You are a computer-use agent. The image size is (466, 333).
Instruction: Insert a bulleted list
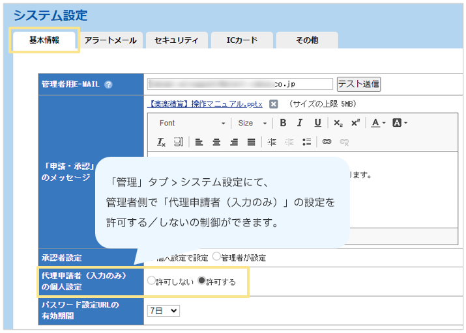(306, 141)
